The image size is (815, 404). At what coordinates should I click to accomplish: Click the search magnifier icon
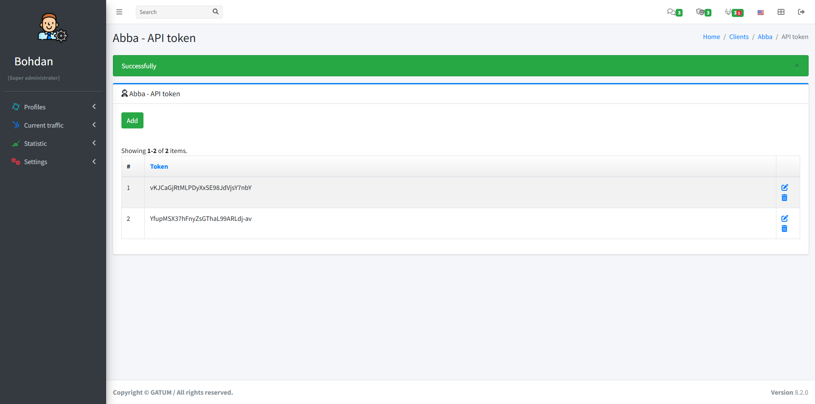[x=216, y=12]
